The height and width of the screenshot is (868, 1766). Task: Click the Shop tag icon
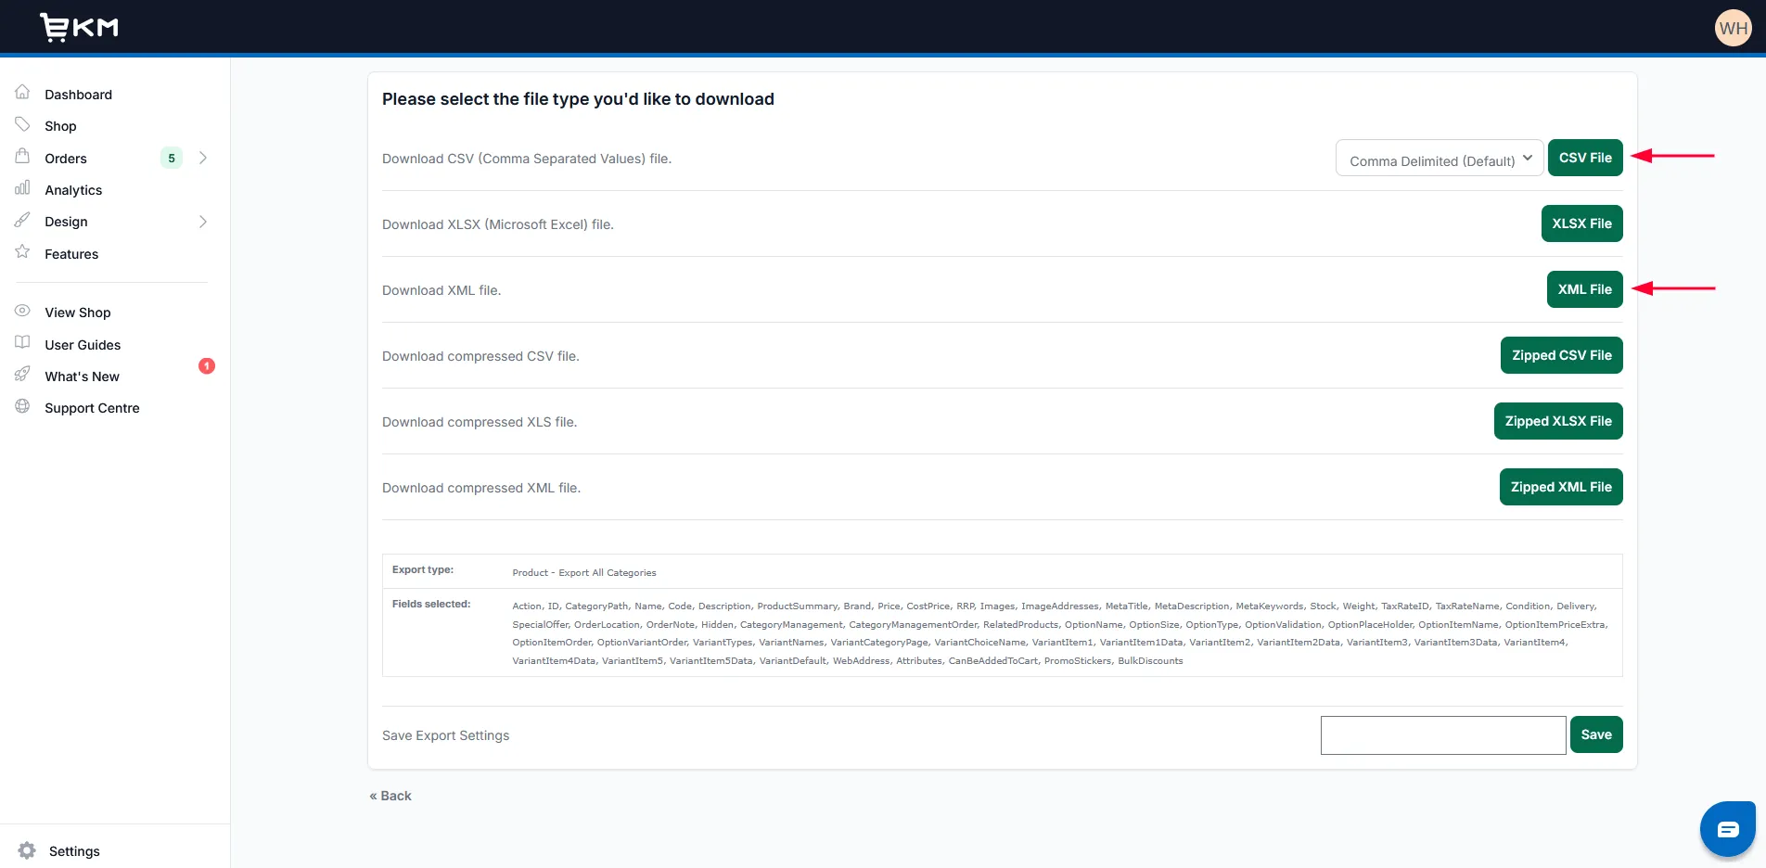[x=23, y=124]
